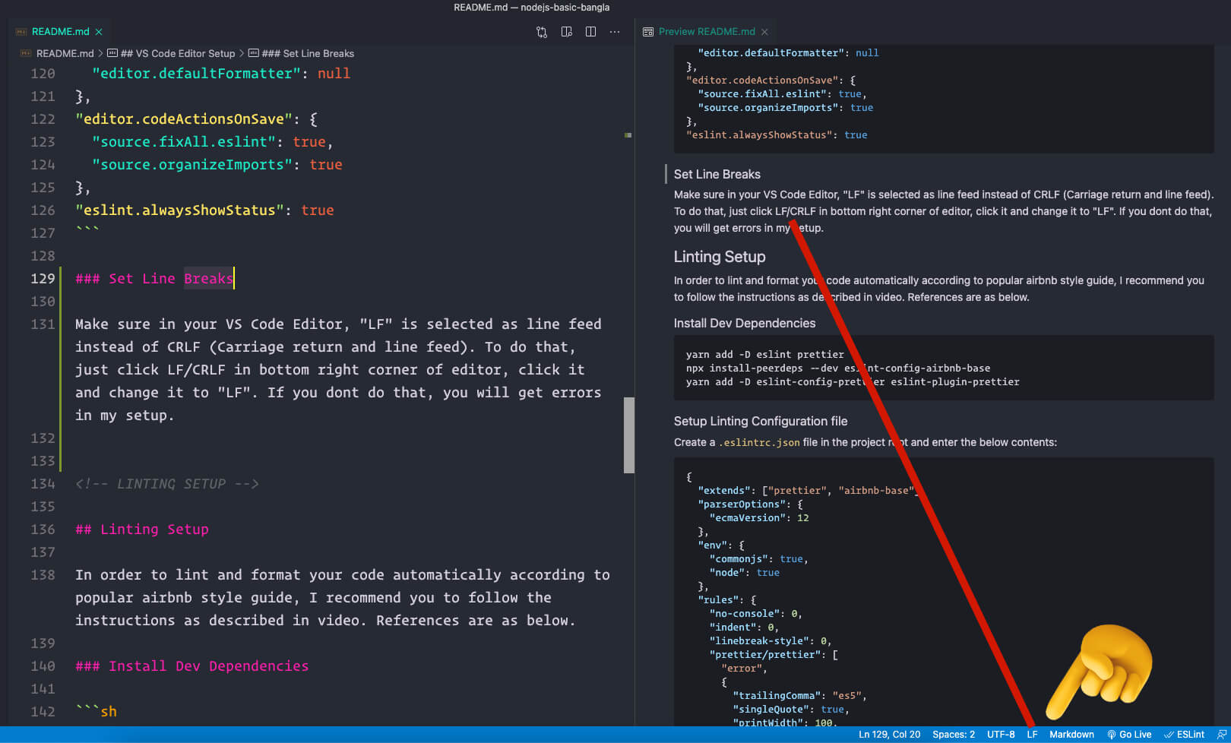1231x743 pixels.
Task: Switch to the Preview README.md tab
Action: click(707, 32)
